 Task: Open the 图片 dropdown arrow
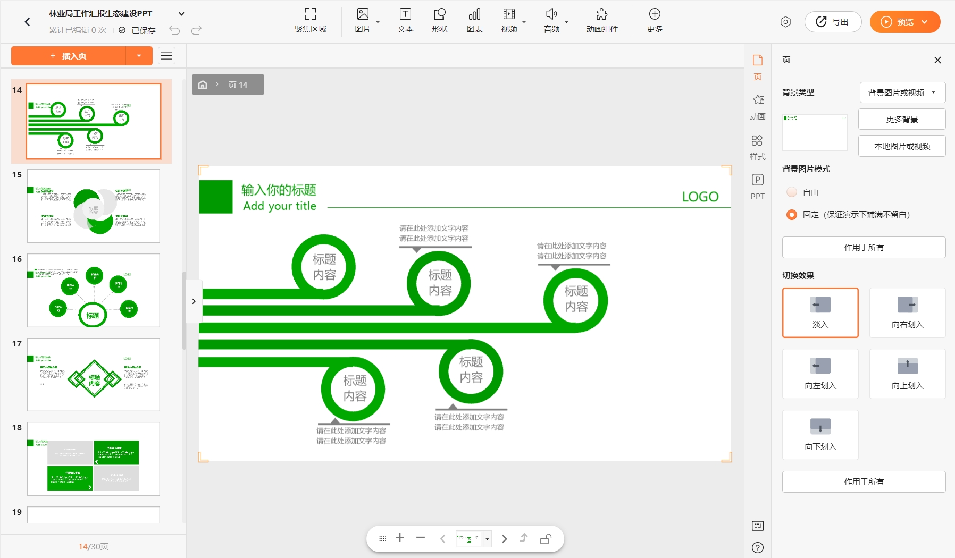378,22
